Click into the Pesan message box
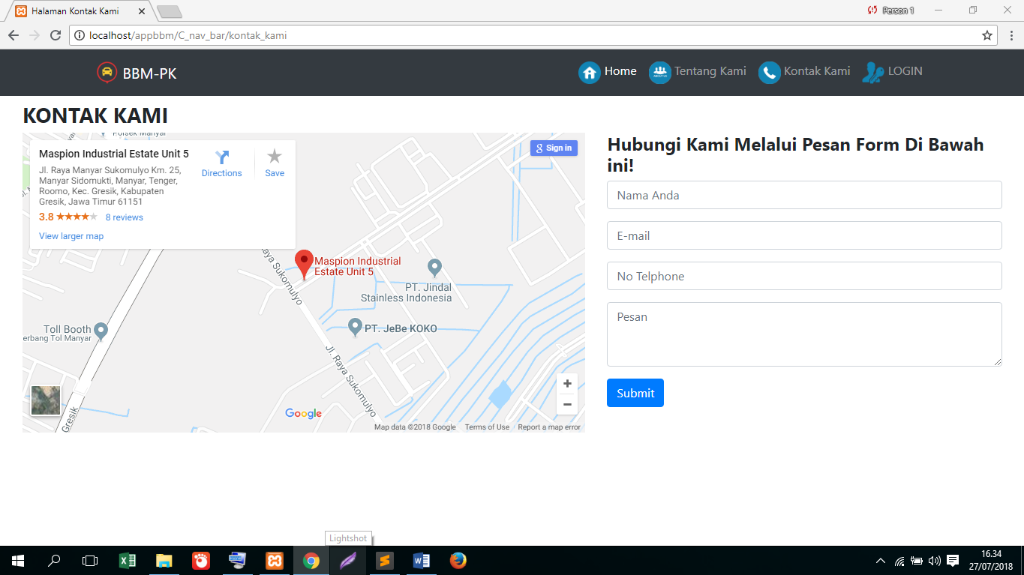The height and width of the screenshot is (575, 1024). coord(804,334)
